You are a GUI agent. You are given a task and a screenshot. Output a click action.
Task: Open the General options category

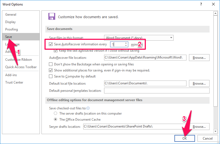pos(11,15)
